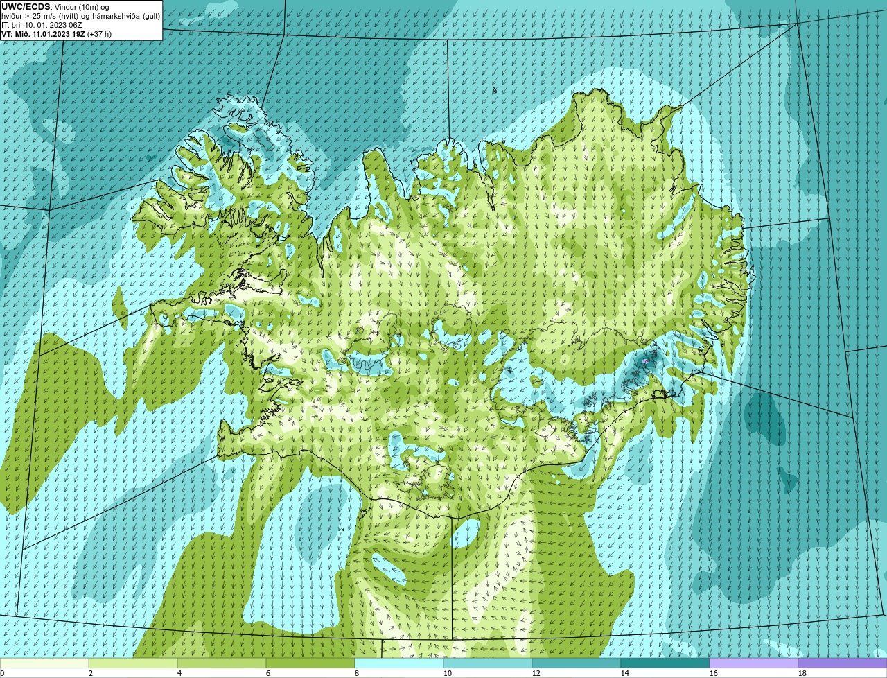This screenshot has height=678, width=887.
Task: Click the legend label '2'
Action: click(x=91, y=673)
